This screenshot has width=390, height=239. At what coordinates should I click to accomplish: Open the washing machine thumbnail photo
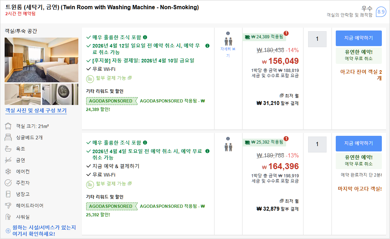tap(60, 94)
